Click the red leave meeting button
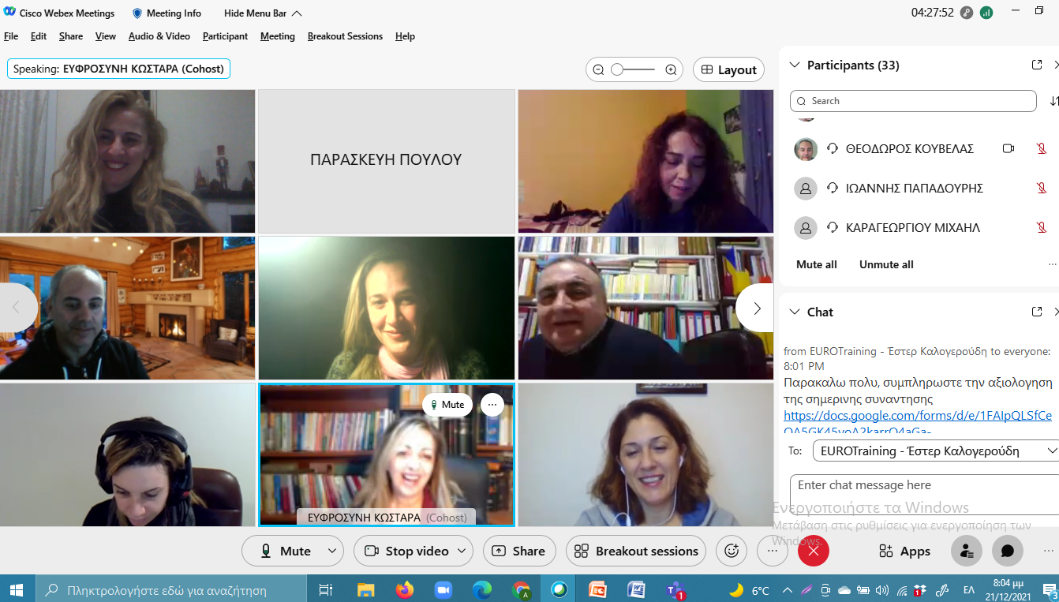This screenshot has width=1059, height=602. [813, 551]
